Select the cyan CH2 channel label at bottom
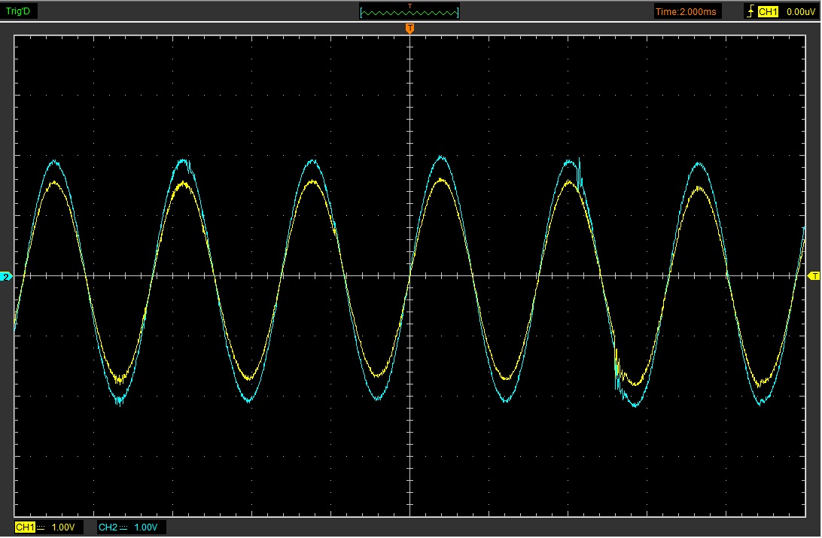This screenshot has width=822, height=538. (108, 527)
